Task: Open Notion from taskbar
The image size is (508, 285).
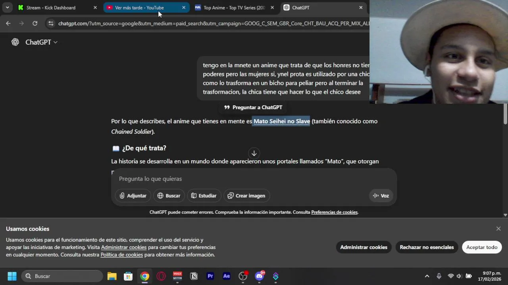Action: coord(194,276)
